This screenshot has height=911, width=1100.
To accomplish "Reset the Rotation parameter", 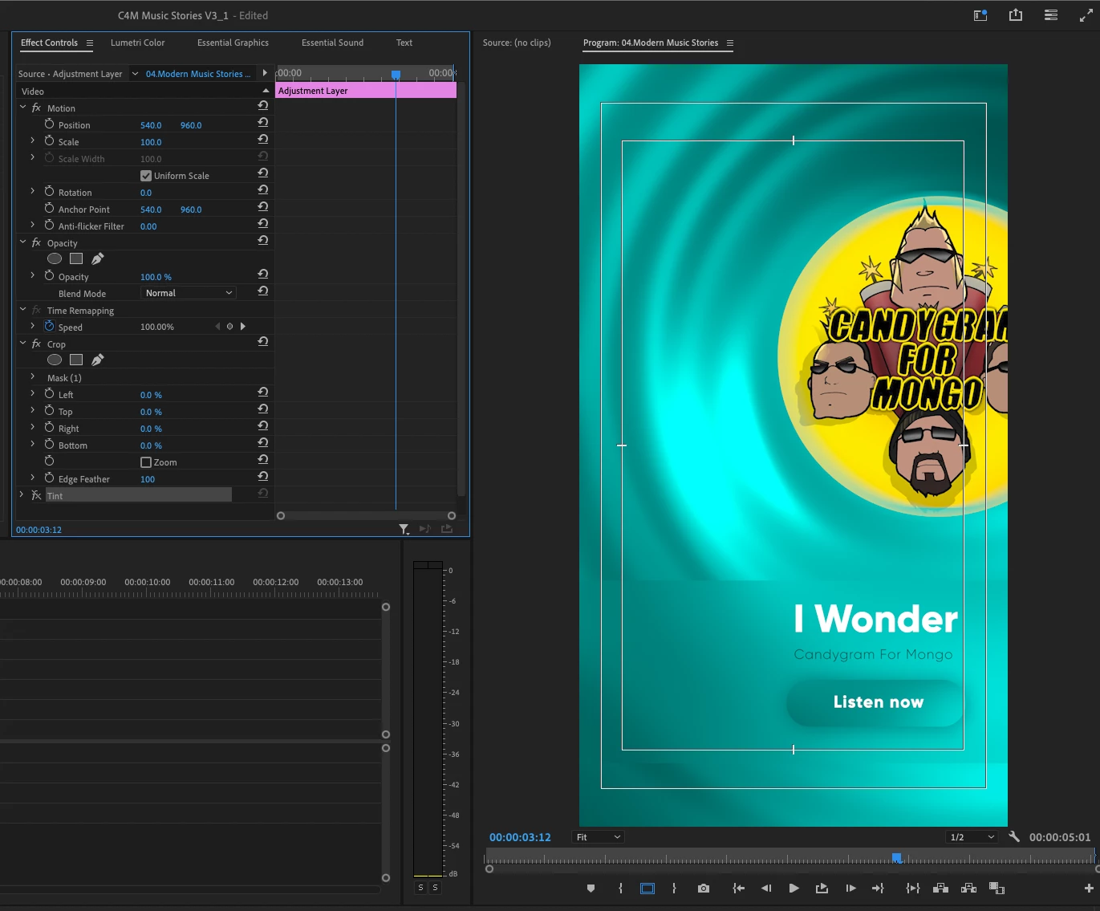I will [262, 190].
